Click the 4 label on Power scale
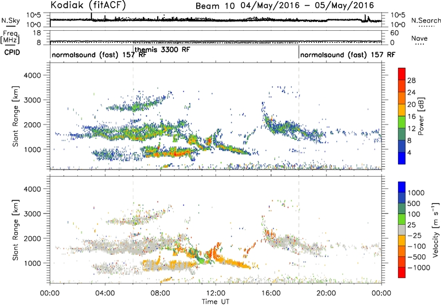 point(409,153)
